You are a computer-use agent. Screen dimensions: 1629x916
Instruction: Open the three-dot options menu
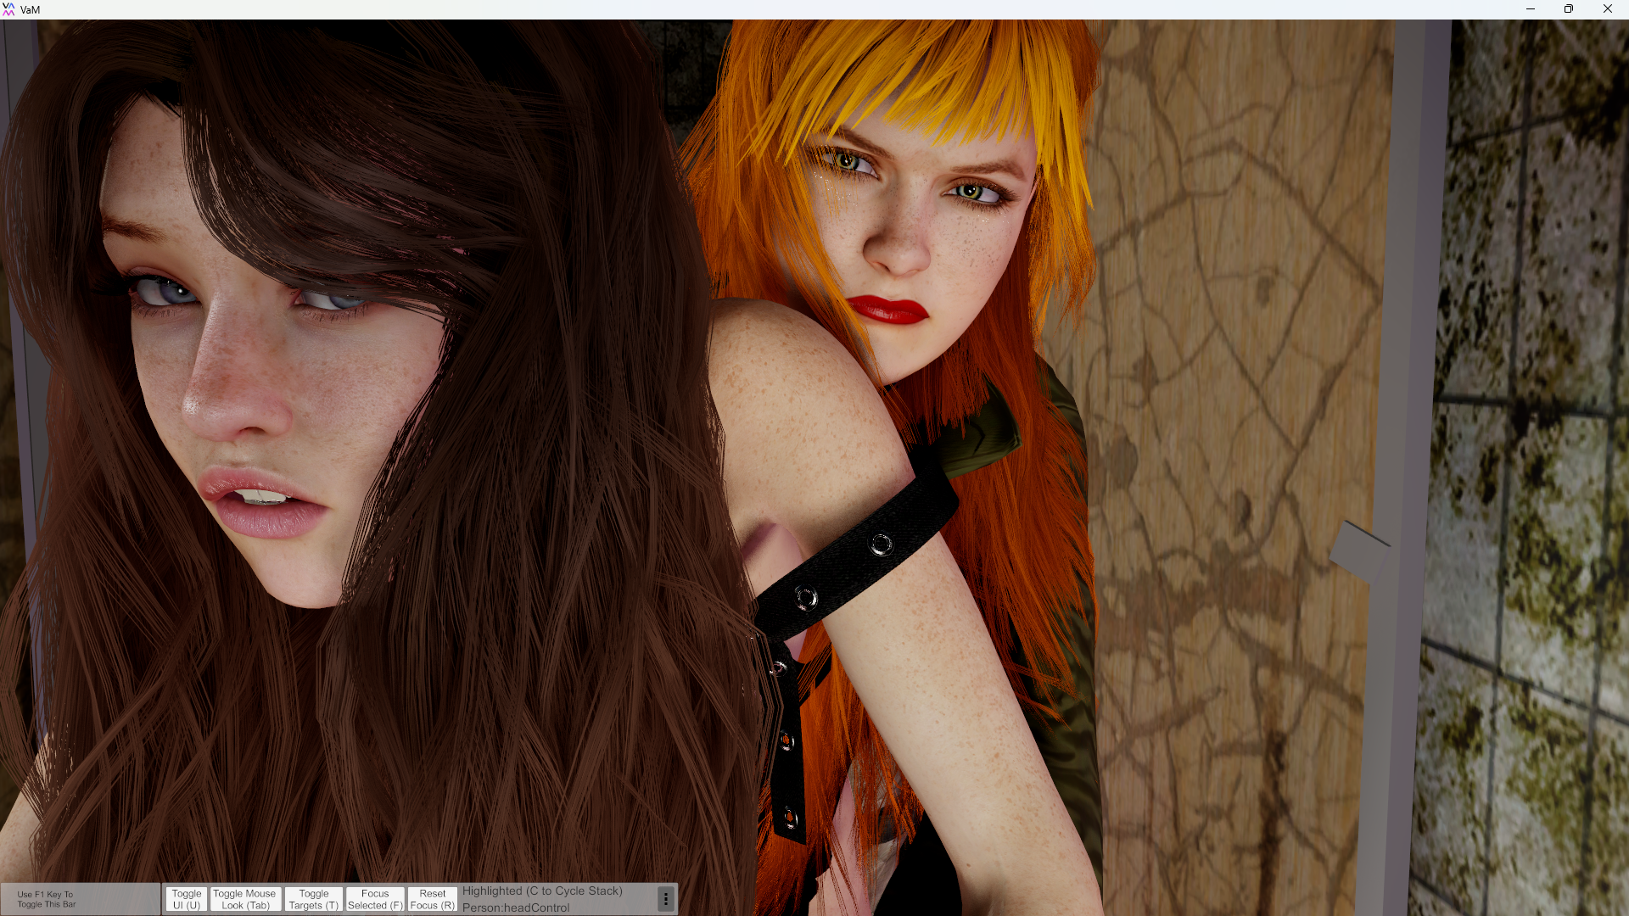coord(666,899)
